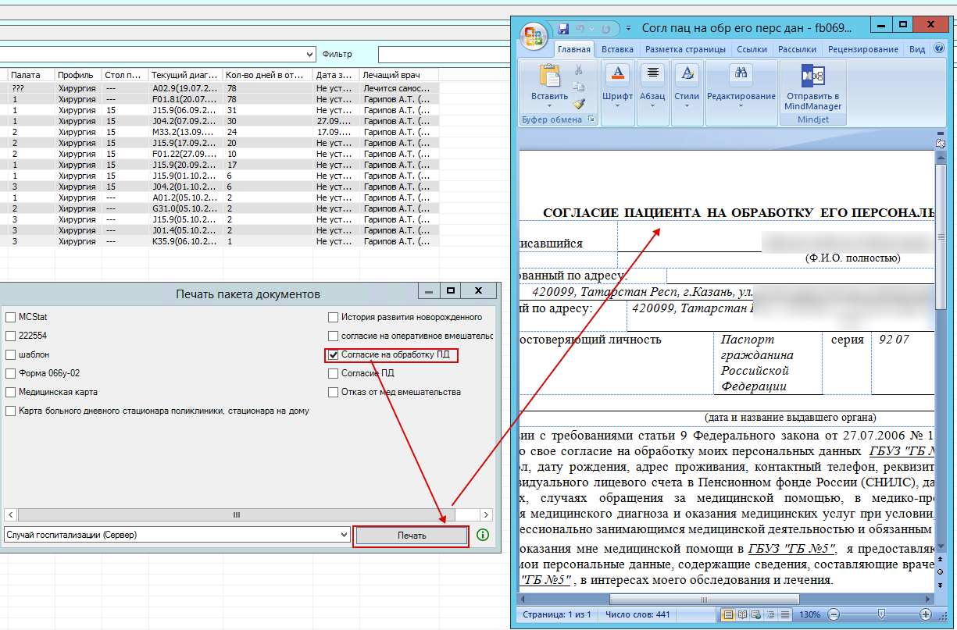The image size is (957, 630).
Task: Send to MindManager
Action: (x=813, y=87)
